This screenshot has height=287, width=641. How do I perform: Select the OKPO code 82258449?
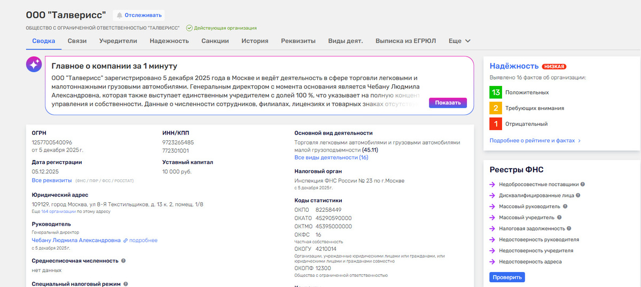pos(329,210)
